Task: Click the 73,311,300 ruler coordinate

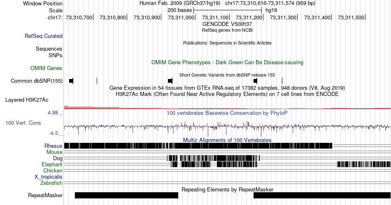Action: (x=283, y=17)
